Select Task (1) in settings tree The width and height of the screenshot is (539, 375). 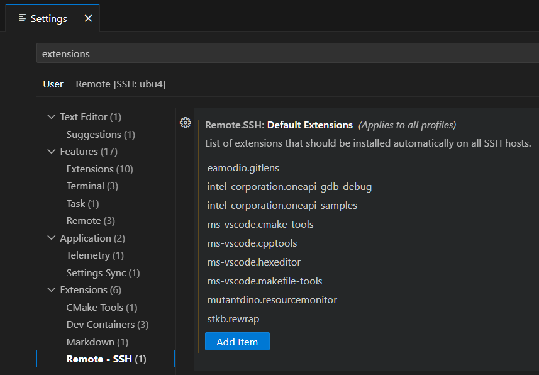82,204
